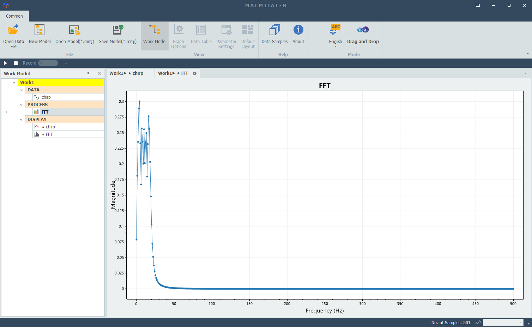Open the English language dropdown
This screenshot has width=532, height=327.
(335, 36)
